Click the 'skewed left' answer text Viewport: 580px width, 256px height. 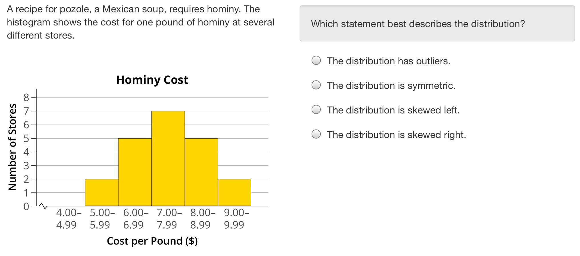pyautogui.click(x=433, y=110)
